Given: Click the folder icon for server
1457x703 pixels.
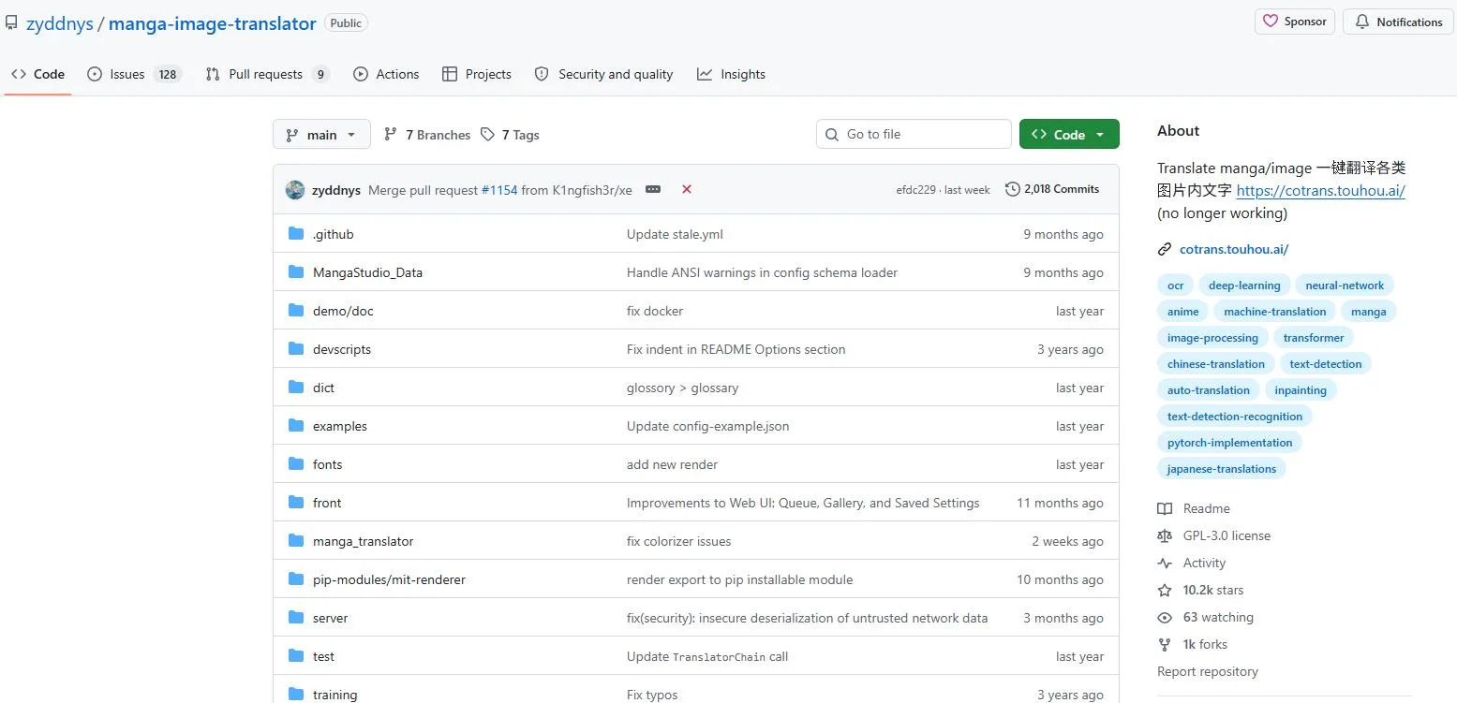Looking at the screenshot, I should coord(296,618).
